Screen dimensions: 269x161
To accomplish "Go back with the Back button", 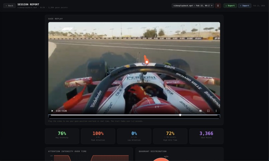I will [9, 6].
